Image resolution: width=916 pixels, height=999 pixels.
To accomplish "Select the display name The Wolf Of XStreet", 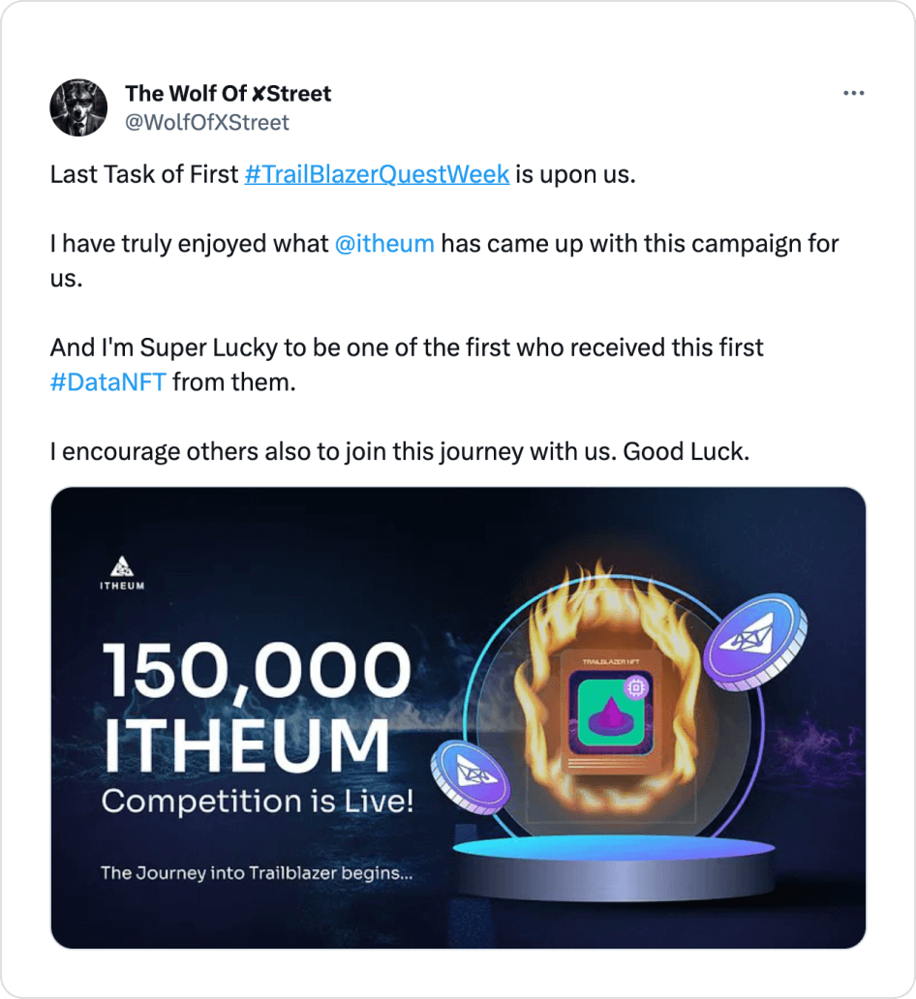I will (229, 94).
